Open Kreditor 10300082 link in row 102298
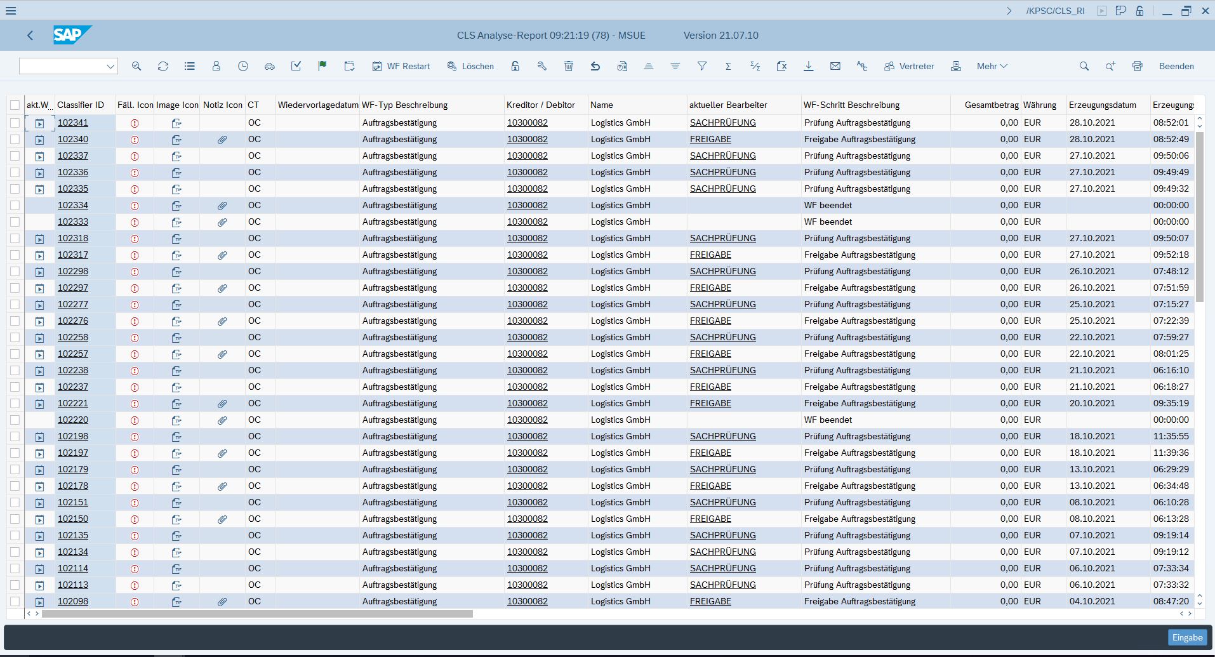Viewport: 1215px width, 657px height. 528,271
